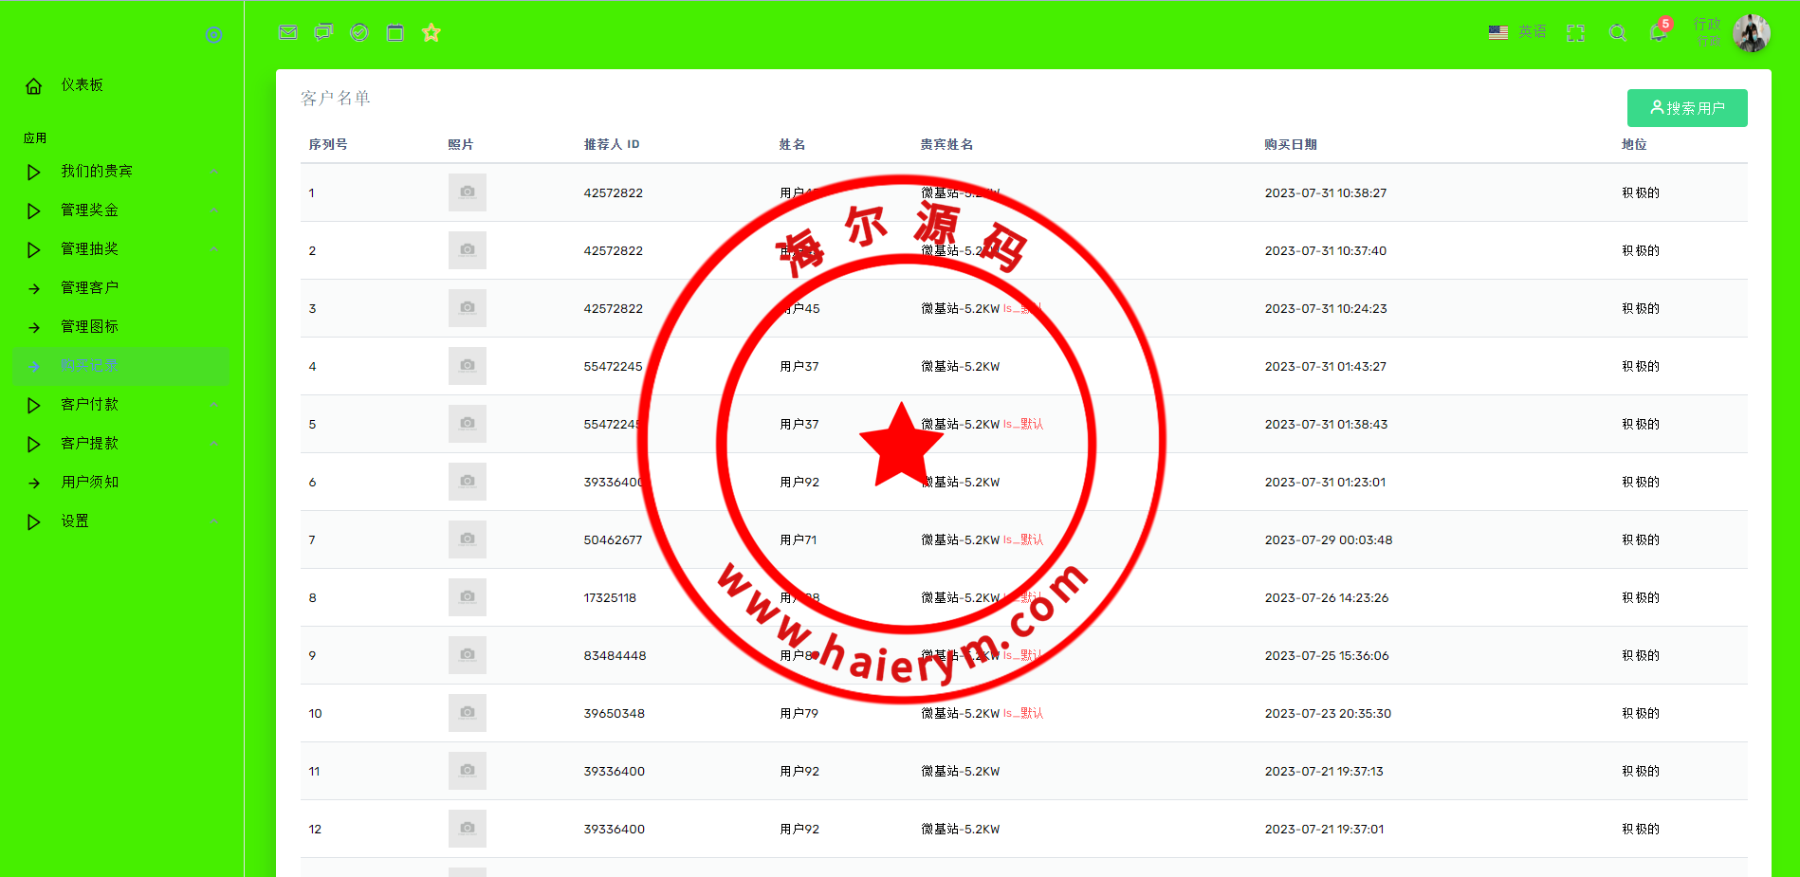Click the photo placeholder in row 4
The image size is (1800, 877).
tap(468, 366)
